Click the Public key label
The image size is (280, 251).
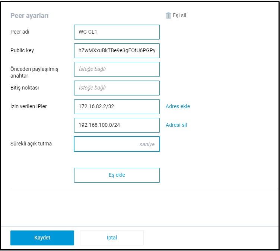pos(22,50)
